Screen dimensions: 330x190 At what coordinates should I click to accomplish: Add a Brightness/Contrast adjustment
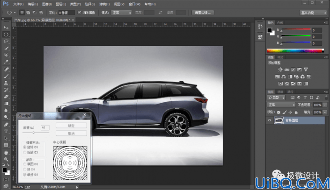coord(280,70)
